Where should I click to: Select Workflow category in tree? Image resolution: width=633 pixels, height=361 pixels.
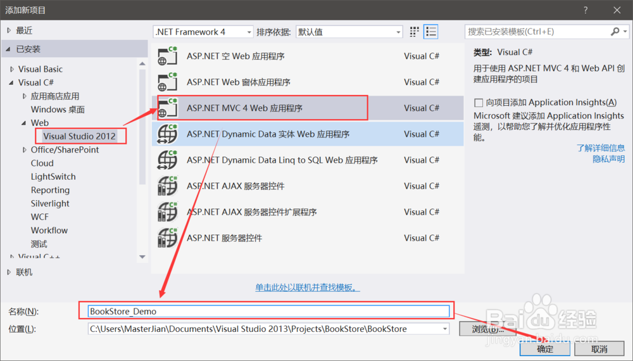pyautogui.click(x=49, y=230)
